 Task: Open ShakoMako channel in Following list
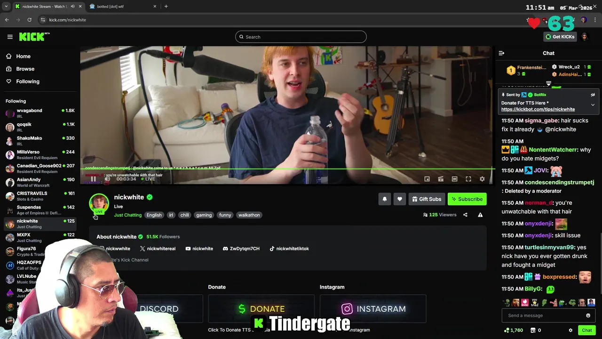pos(40,140)
